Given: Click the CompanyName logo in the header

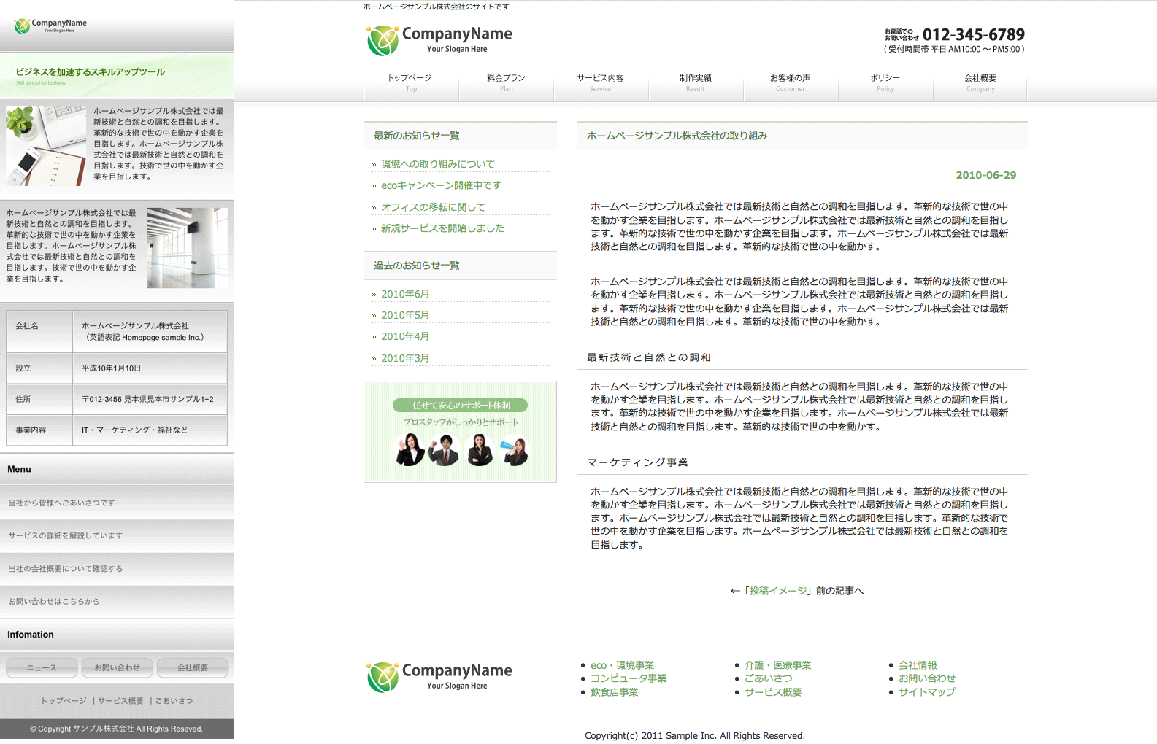Looking at the screenshot, I should (x=439, y=40).
